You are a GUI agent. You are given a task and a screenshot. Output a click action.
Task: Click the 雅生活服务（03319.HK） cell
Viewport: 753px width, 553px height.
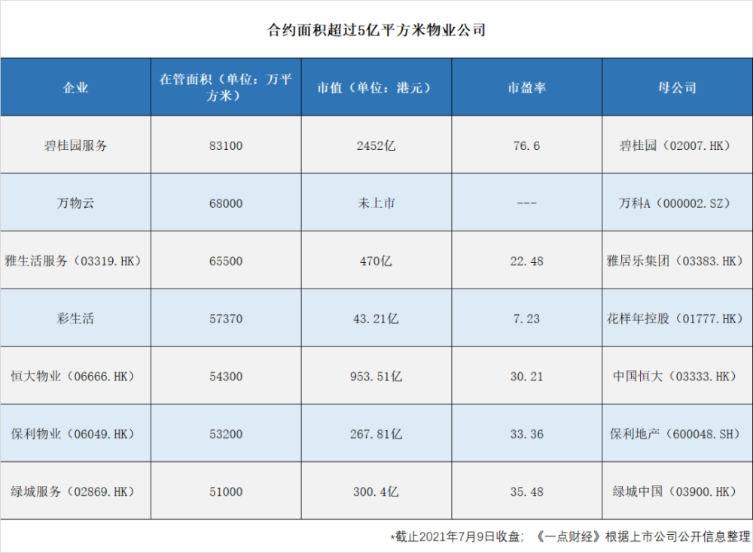coord(75,261)
